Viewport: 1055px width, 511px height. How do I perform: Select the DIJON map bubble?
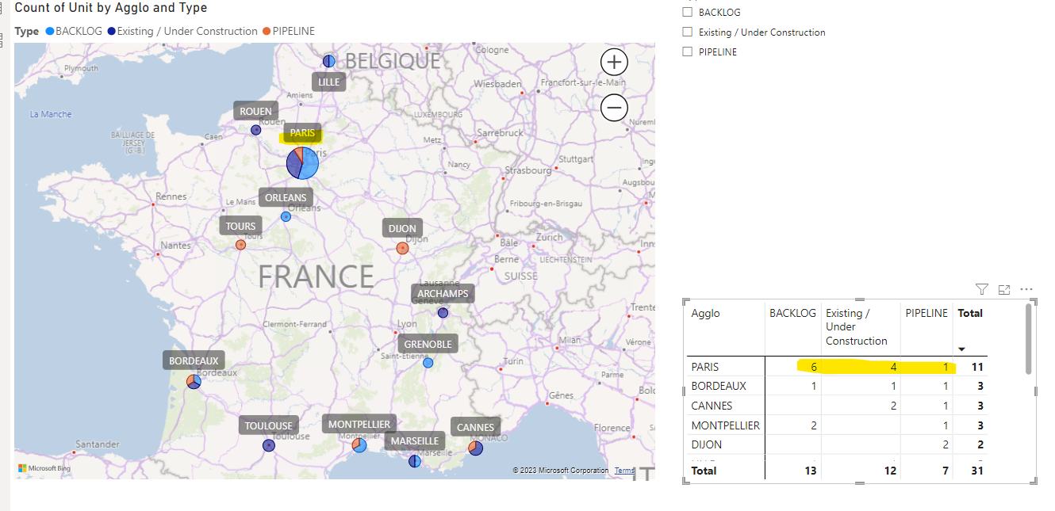[x=402, y=248]
